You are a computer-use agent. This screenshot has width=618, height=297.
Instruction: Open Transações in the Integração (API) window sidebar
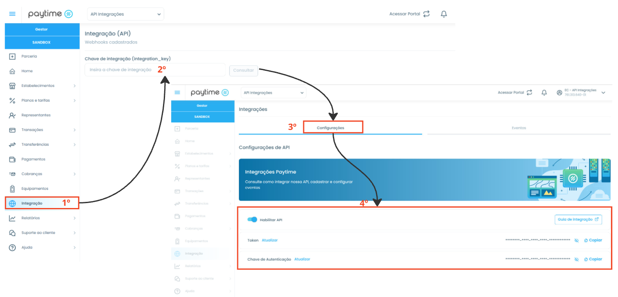tap(42, 130)
